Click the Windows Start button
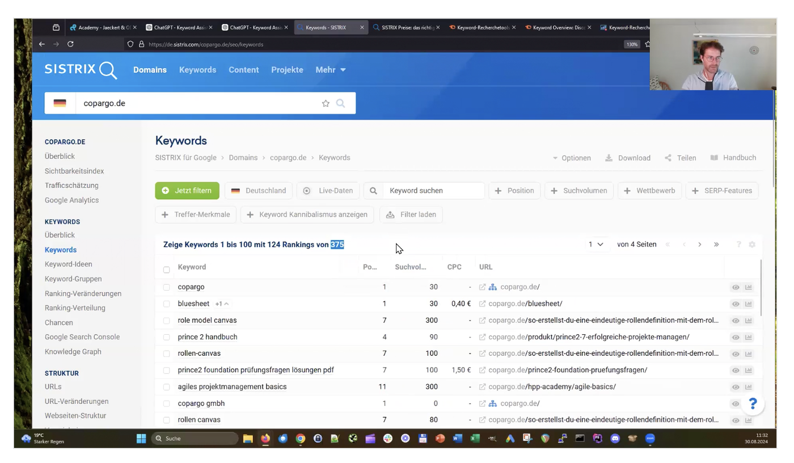The width and height of the screenshot is (794, 463). (141, 438)
